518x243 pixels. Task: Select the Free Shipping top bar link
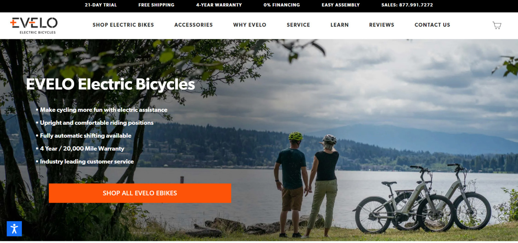click(156, 5)
